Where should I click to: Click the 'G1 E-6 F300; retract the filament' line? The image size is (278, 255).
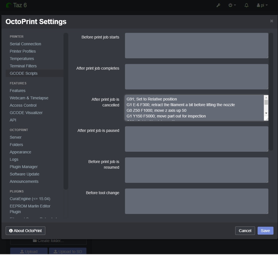tap(181, 105)
